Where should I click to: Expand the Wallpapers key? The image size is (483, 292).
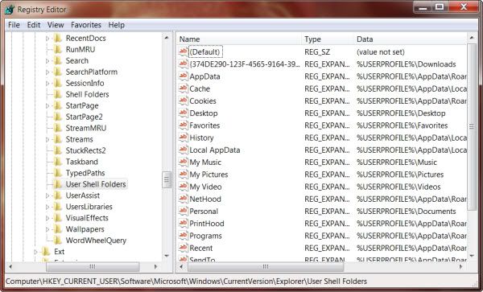point(47,229)
